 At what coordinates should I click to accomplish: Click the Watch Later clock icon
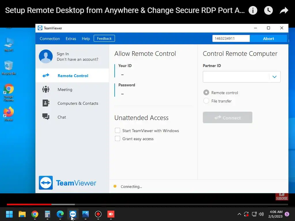268,10
